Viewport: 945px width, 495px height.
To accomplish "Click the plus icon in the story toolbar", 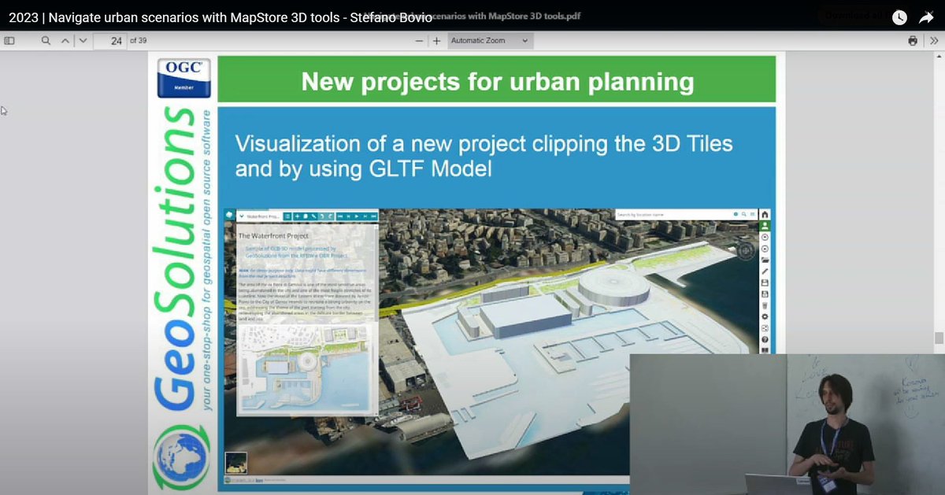I will [297, 216].
